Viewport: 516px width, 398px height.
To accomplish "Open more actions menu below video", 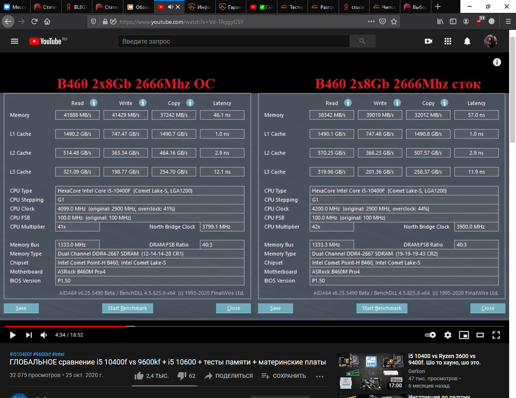I will tap(320, 376).
